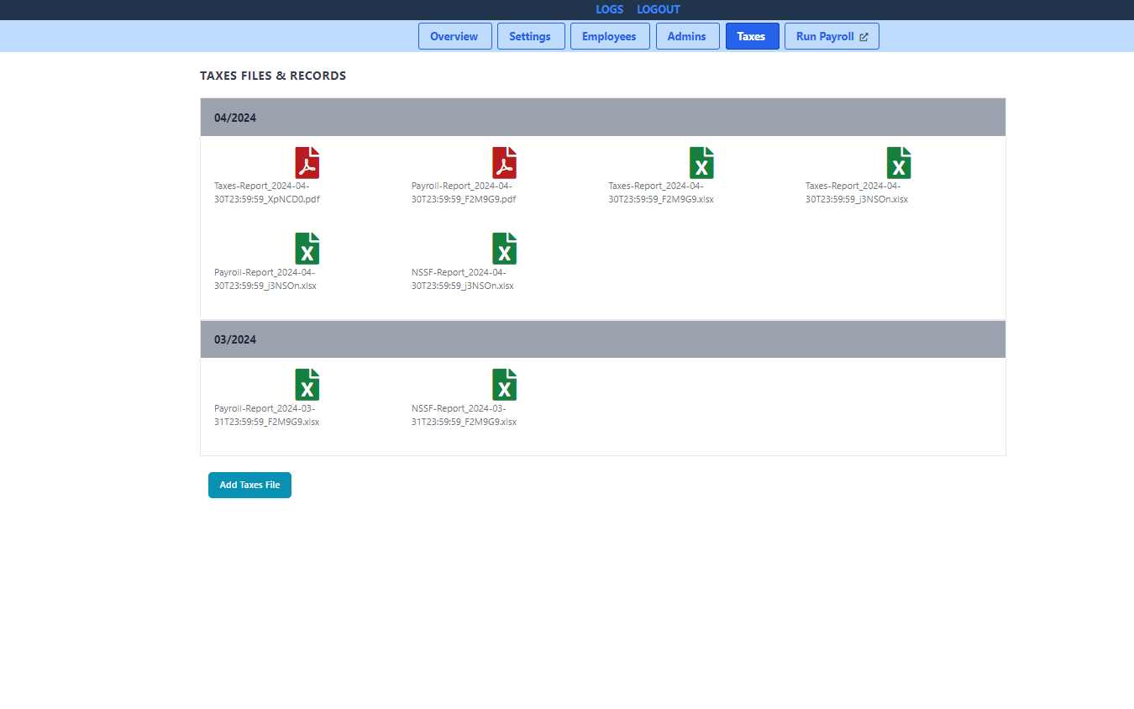Open the Payroll-Report_2024-04 j3NSOn Excel icon
The width and height of the screenshot is (1134, 709).
[x=307, y=249]
